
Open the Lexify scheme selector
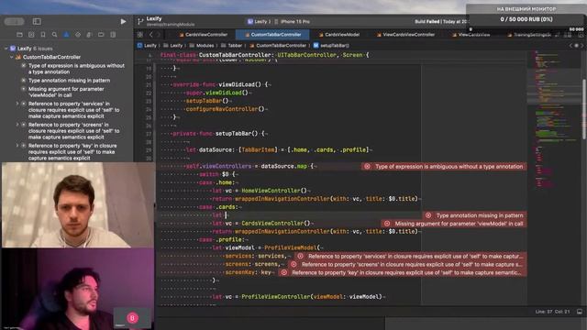[x=259, y=22]
